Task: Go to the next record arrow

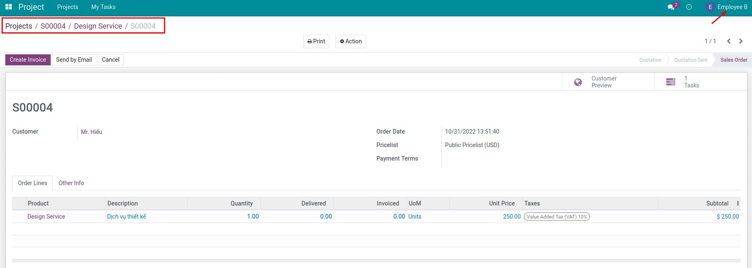Action: (741, 41)
